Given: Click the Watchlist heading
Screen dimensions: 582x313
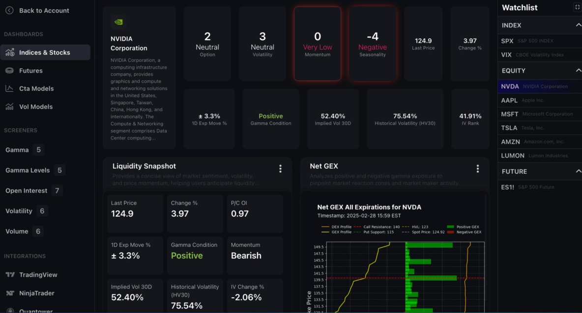Looking at the screenshot, I should coord(520,7).
